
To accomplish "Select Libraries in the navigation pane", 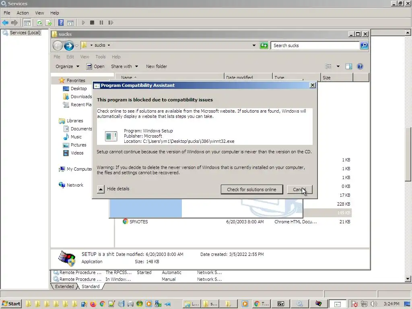I will pyautogui.click(x=74, y=121).
